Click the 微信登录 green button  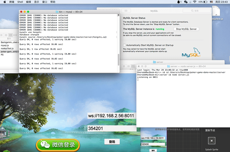click(x=58, y=145)
